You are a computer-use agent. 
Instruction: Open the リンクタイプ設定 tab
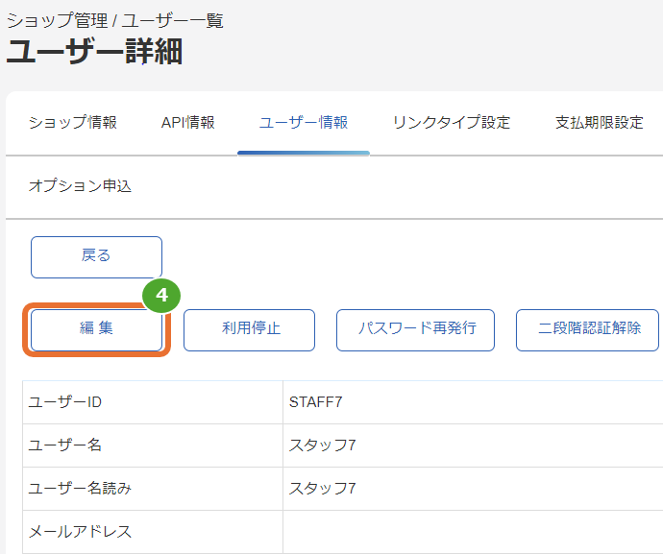[x=452, y=123]
